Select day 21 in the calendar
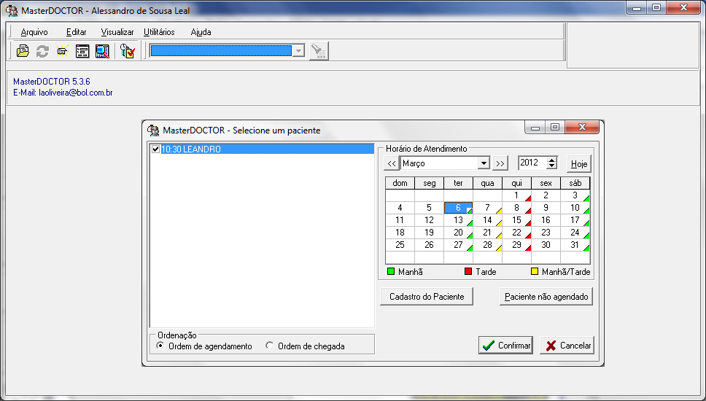The image size is (706, 401). click(487, 233)
